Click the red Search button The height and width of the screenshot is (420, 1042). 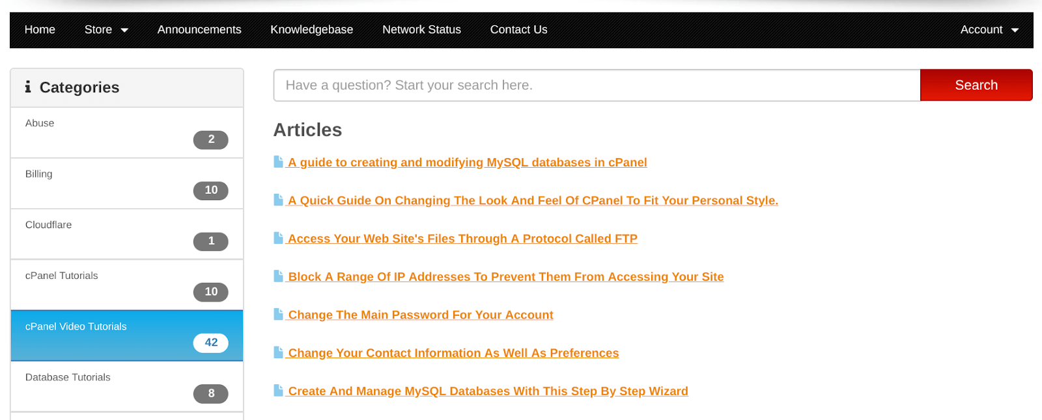tap(976, 85)
